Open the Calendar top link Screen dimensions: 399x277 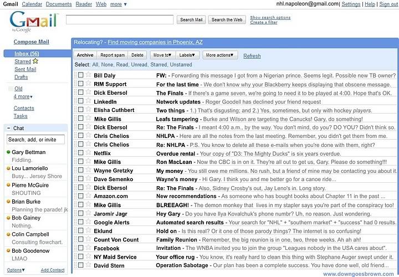(x=32, y=4)
